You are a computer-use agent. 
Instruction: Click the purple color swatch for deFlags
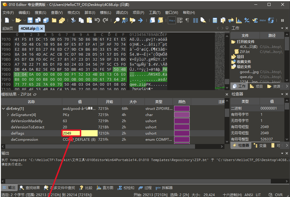pos(182,133)
